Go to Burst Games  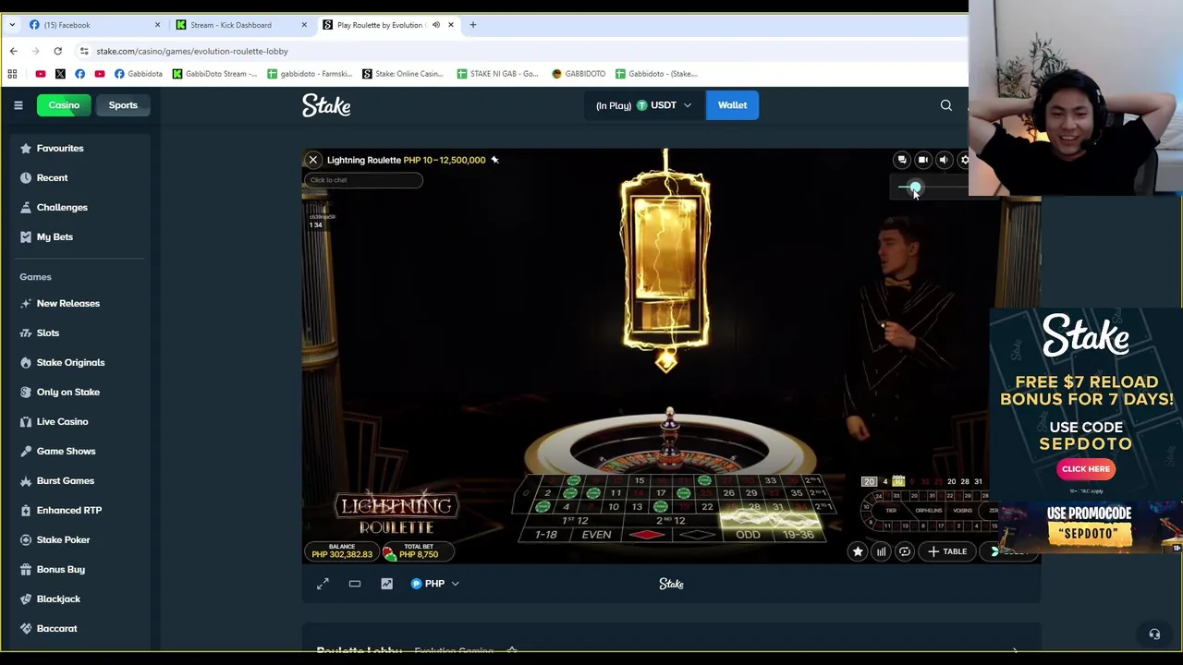(x=65, y=480)
